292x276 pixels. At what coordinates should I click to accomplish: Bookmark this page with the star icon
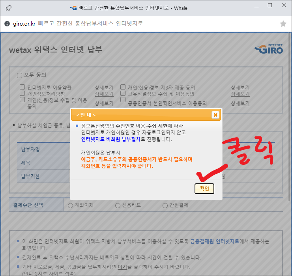(x=283, y=24)
